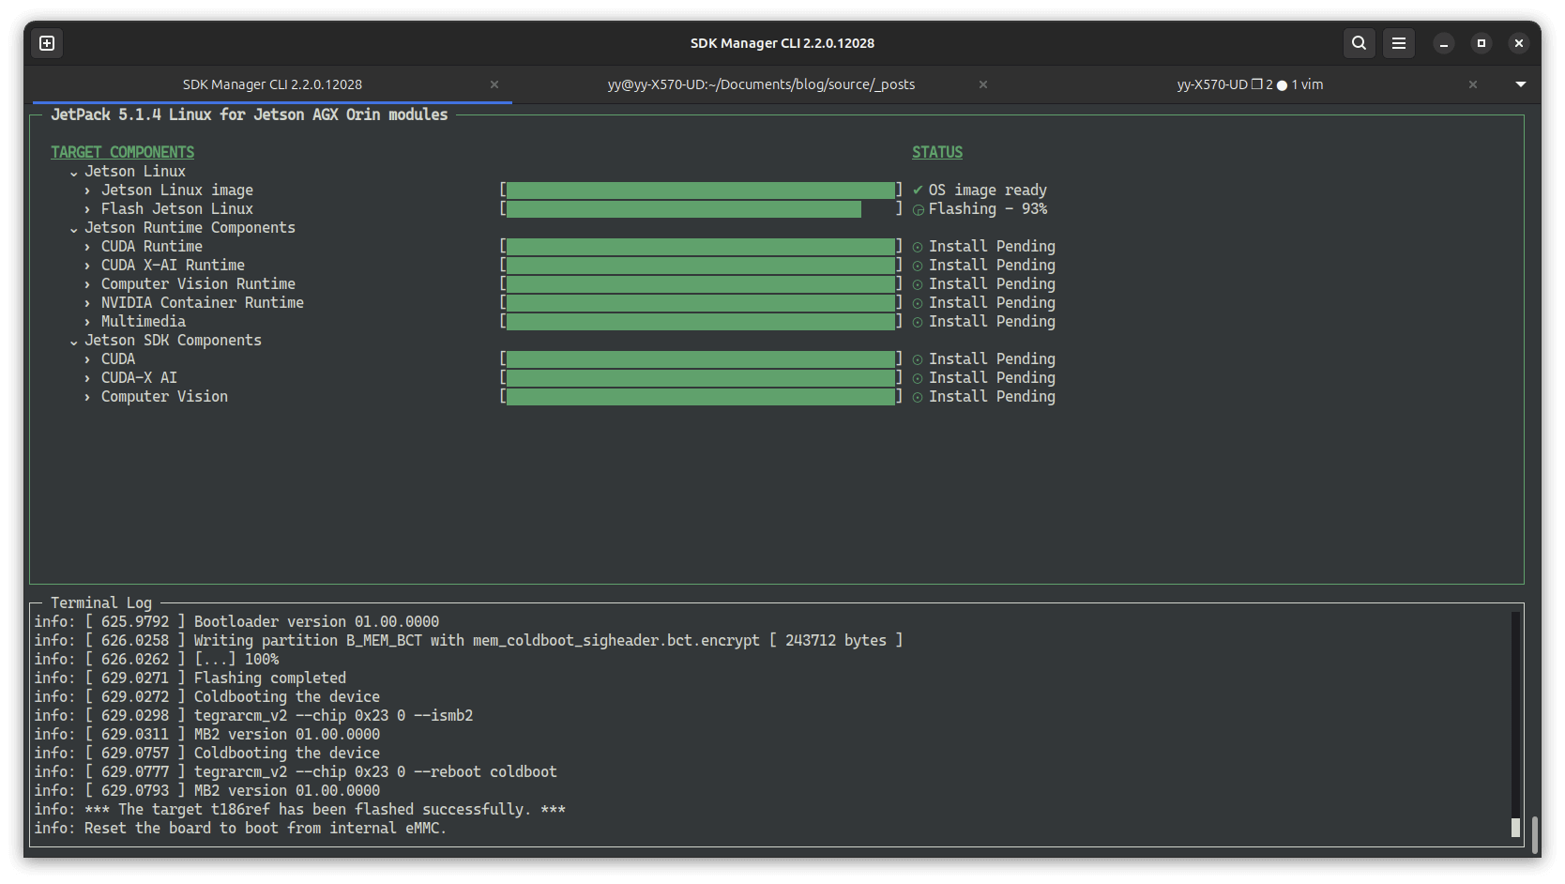
Task: Expand the CUDA Runtime row
Action: click(87, 247)
